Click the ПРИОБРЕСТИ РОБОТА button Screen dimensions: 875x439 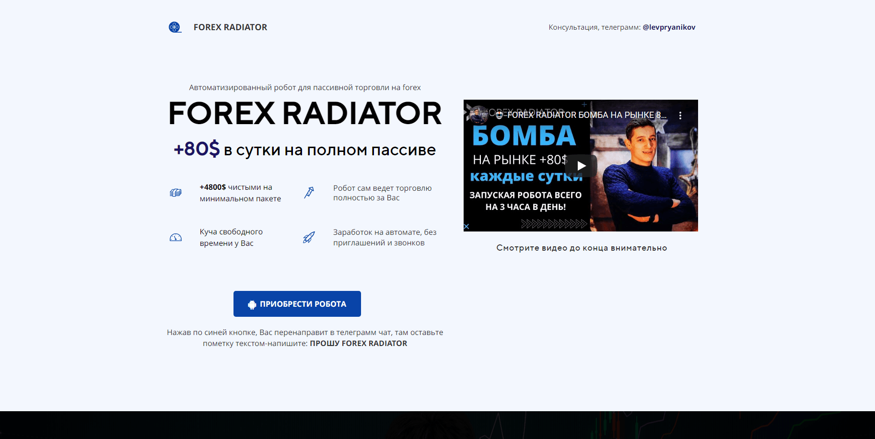pos(297,304)
